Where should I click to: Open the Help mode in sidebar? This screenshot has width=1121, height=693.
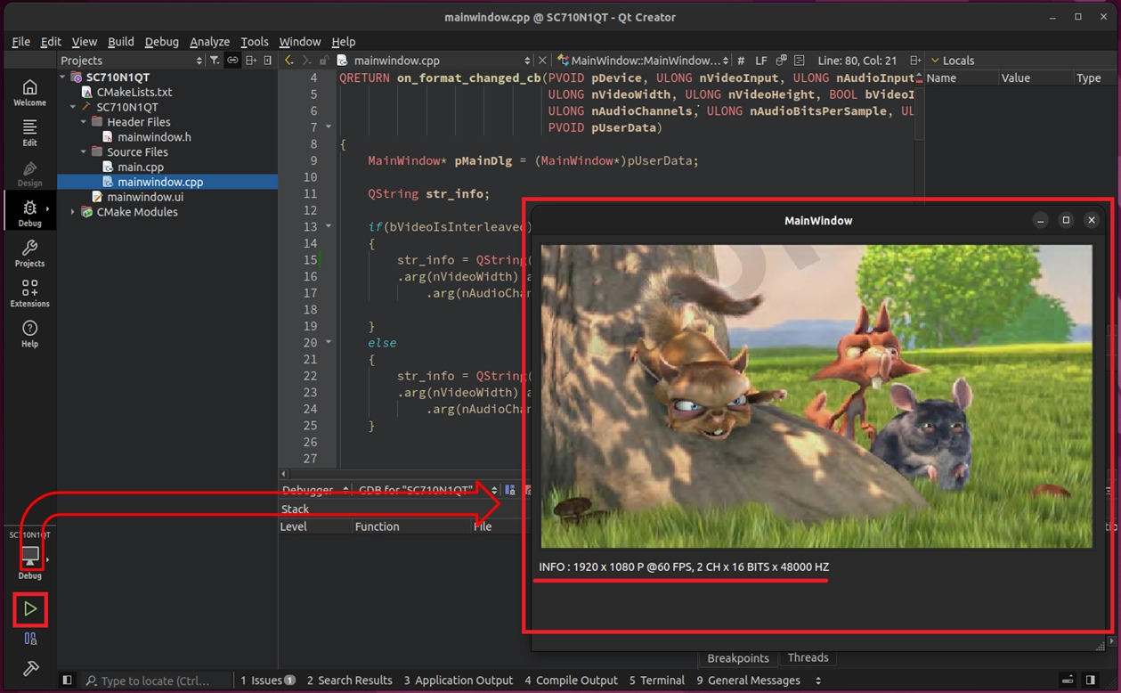coord(29,334)
